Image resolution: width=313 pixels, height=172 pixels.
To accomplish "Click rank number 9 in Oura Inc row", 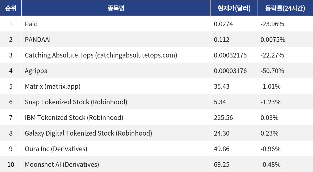I will point(11,149).
